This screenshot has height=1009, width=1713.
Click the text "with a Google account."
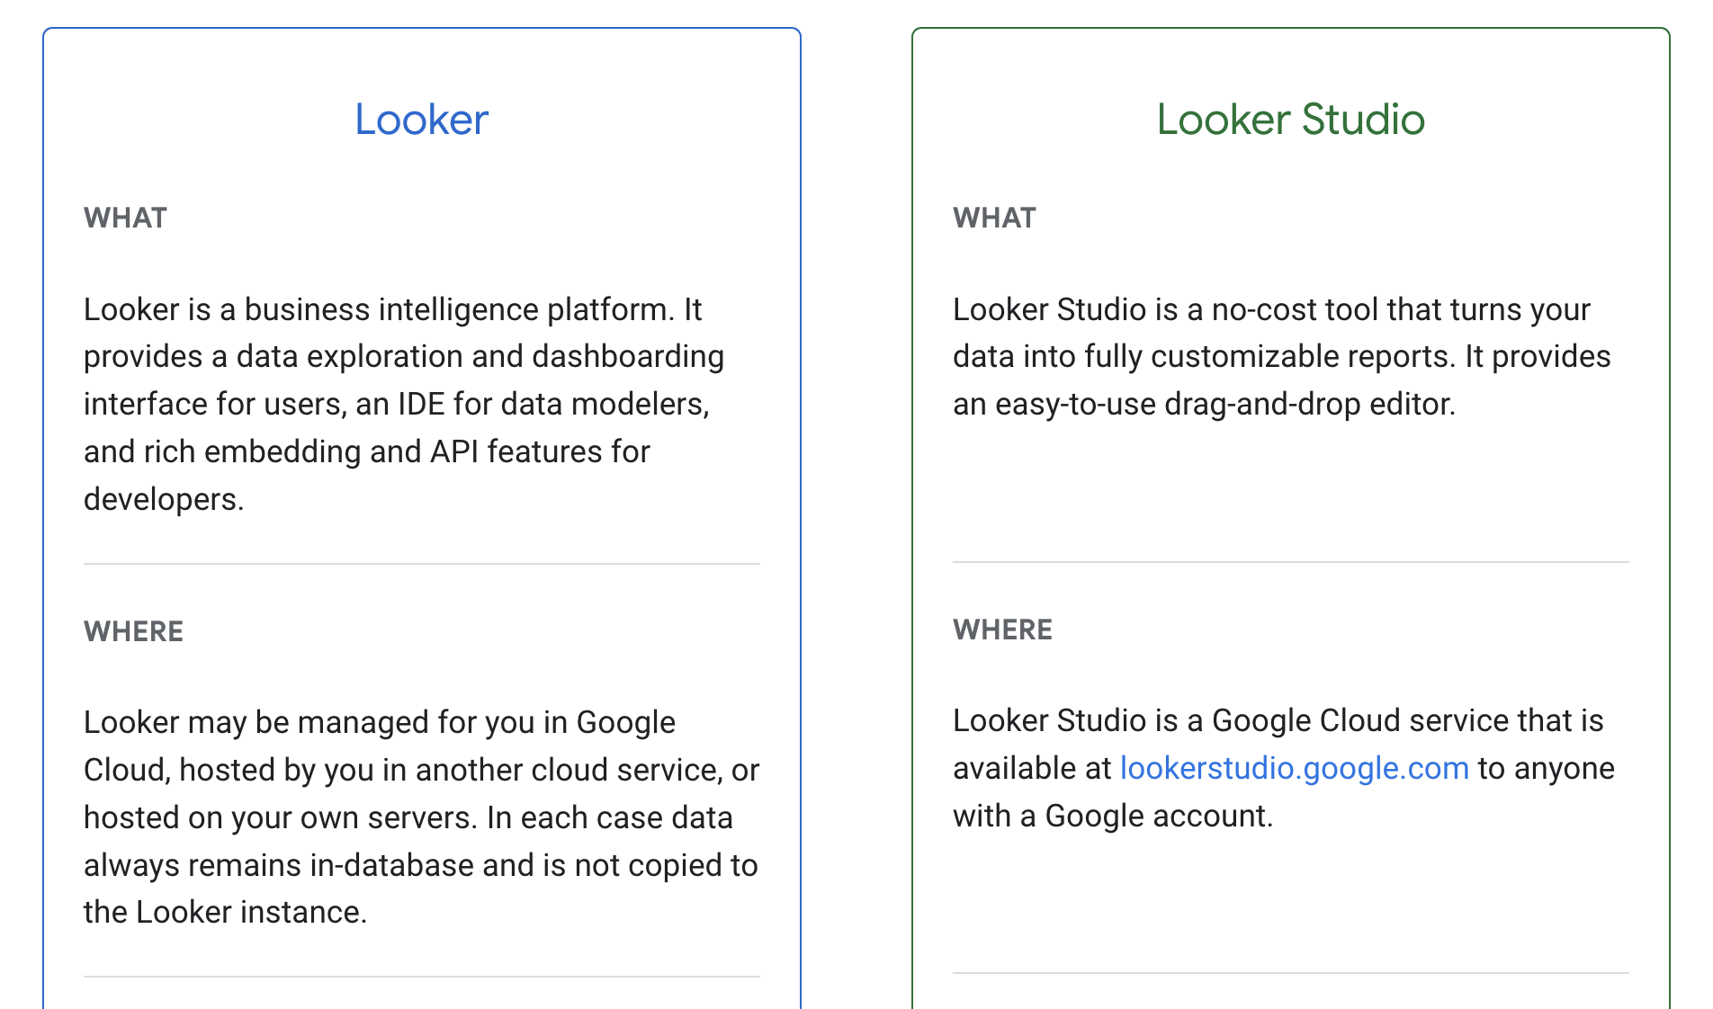click(1112, 816)
